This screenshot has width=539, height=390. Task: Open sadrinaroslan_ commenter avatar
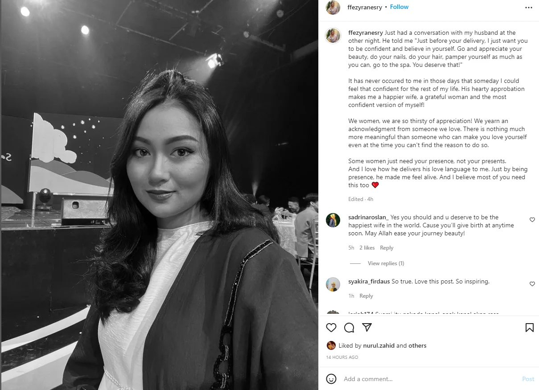333,220
